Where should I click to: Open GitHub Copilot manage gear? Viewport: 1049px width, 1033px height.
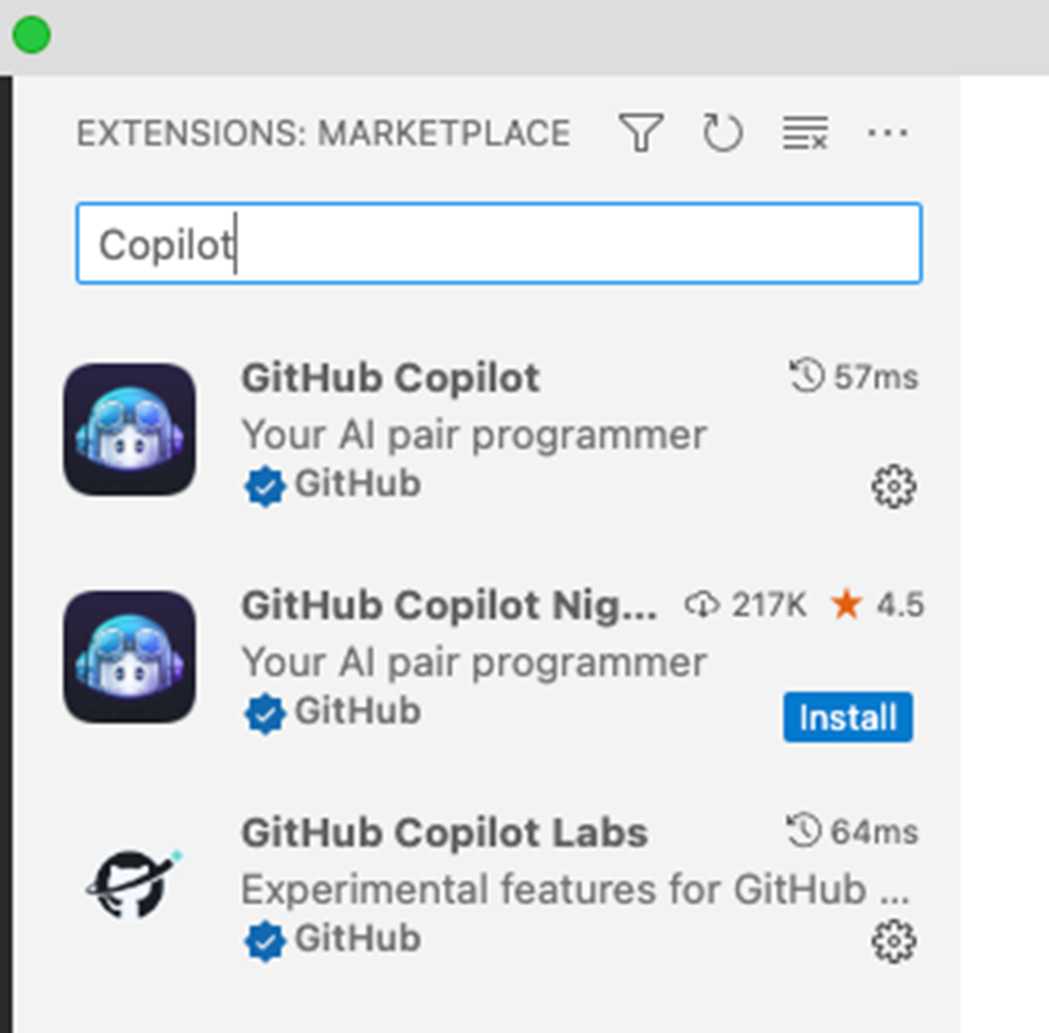(894, 486)
